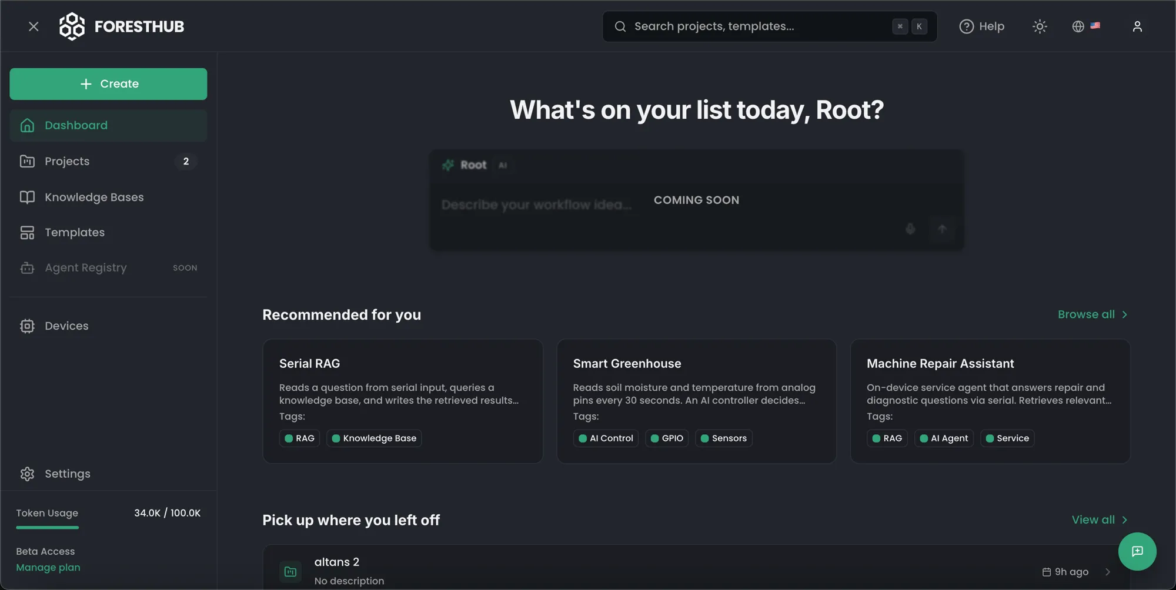This screenshot has height=590, width=1176.
Task: Open the language selector globe icon
Action: click(x=1078, y=26)
